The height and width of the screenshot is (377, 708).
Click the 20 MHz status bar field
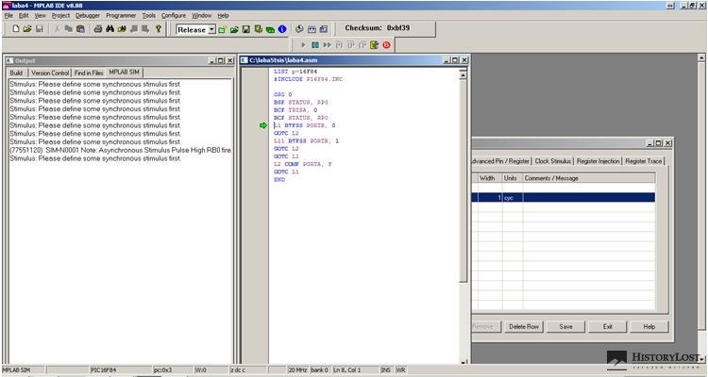tap(297, 369)
